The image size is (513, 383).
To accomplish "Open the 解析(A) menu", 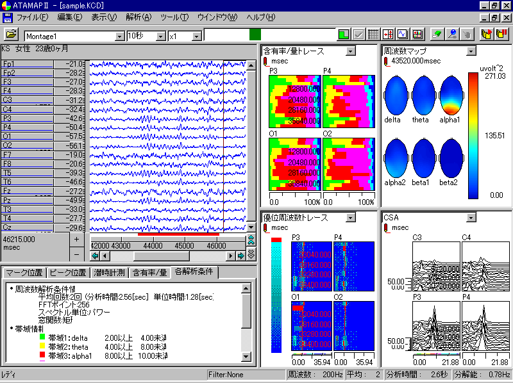I will pyautogui.click(x=139, y=17).
